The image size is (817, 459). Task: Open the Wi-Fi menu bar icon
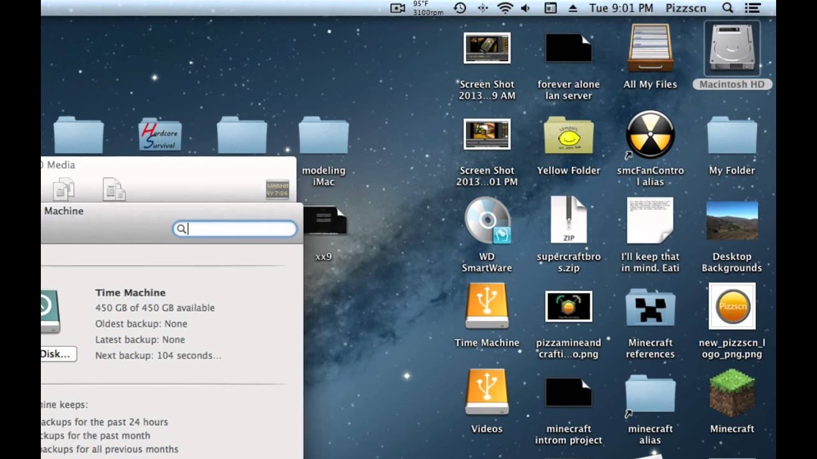coord(506,8)
